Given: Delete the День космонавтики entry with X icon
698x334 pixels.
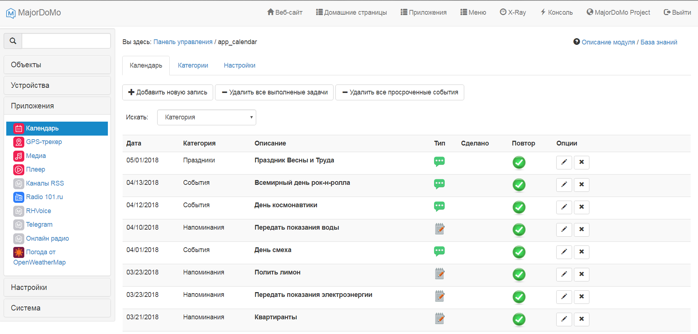Looking at the screenshot, I should coord(581,207).
